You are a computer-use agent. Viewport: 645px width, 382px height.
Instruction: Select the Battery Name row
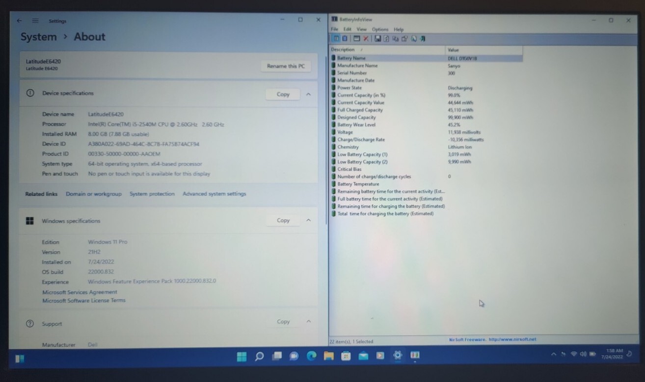[426, 58]
